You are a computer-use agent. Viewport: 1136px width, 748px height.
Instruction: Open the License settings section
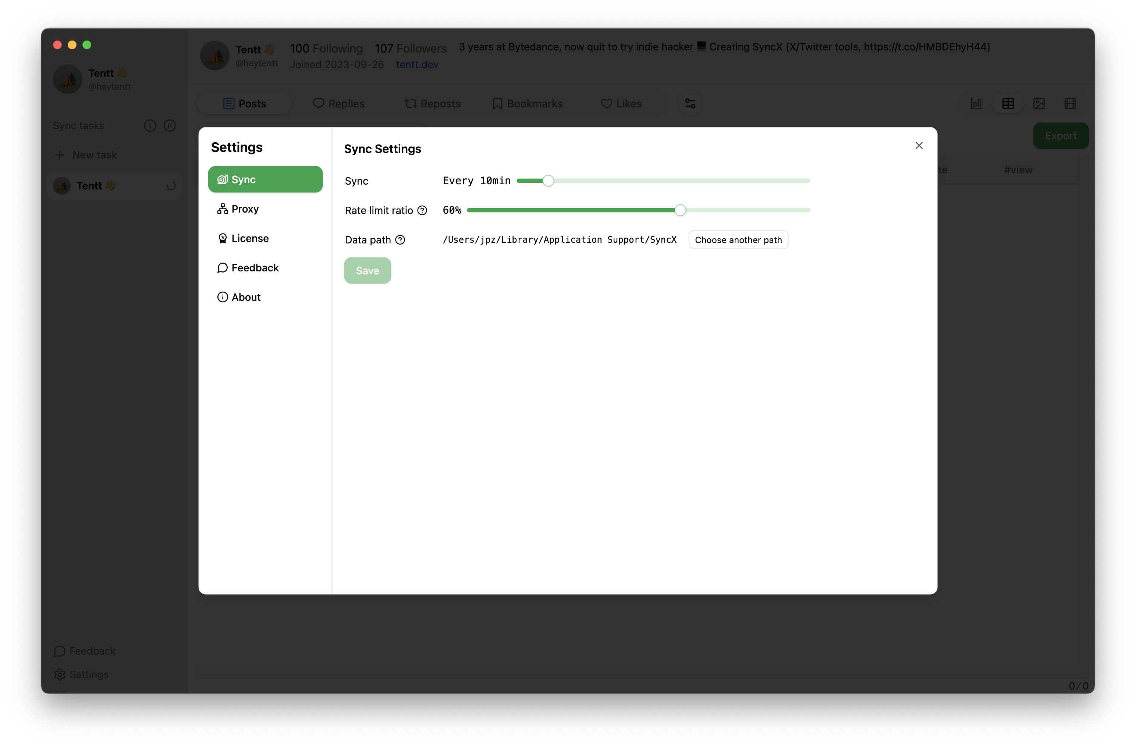tap(265, 238)
